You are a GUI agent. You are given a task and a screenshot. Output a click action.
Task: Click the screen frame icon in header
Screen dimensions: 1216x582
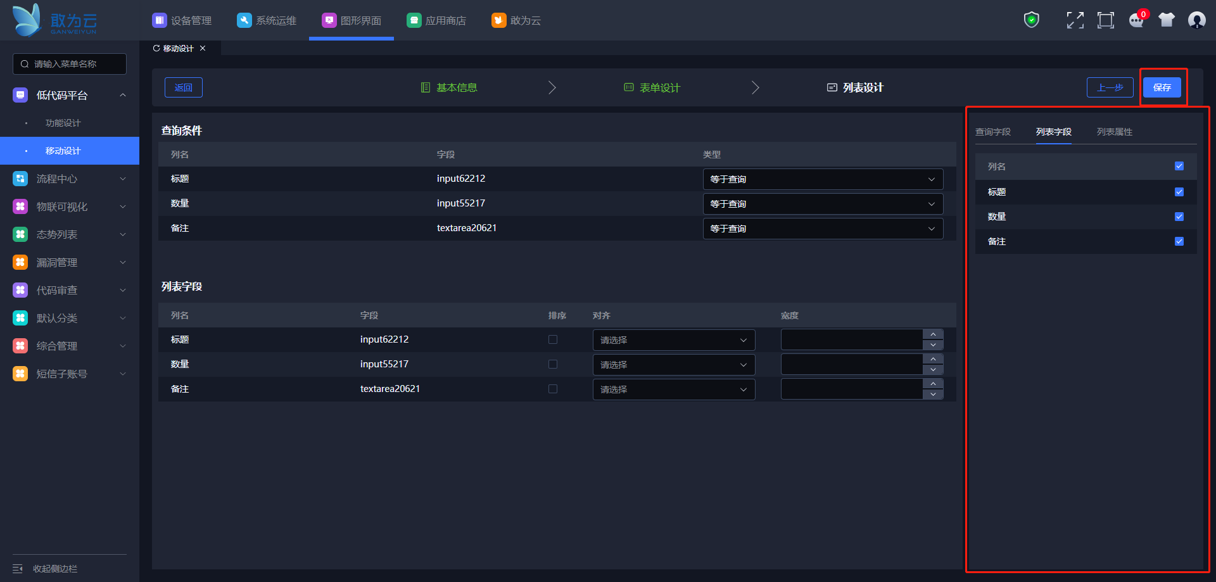click(1106, 20)
